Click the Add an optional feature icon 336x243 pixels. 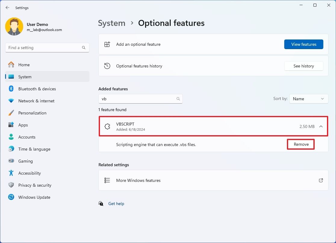click(107, 44)
